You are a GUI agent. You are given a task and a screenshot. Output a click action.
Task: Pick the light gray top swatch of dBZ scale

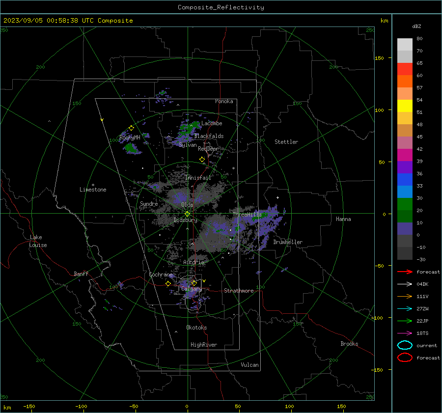point(405,44)
